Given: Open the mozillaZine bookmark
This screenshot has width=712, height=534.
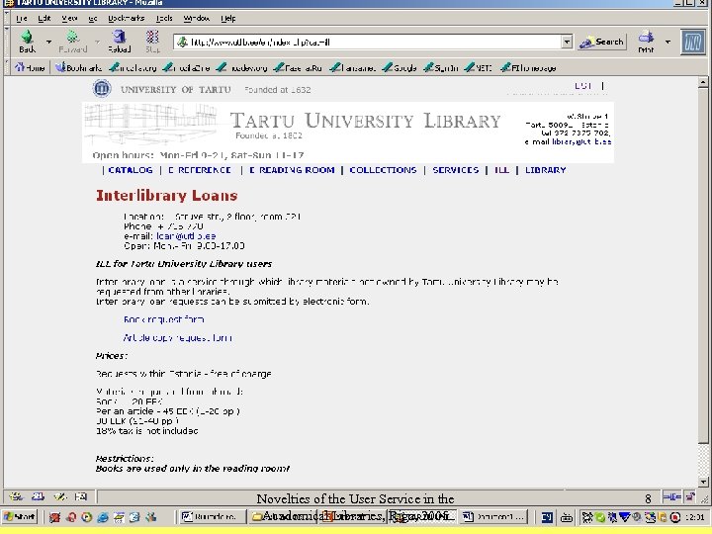Looking at the screenshot, I should pyautogui.click(x=186, y=67).
